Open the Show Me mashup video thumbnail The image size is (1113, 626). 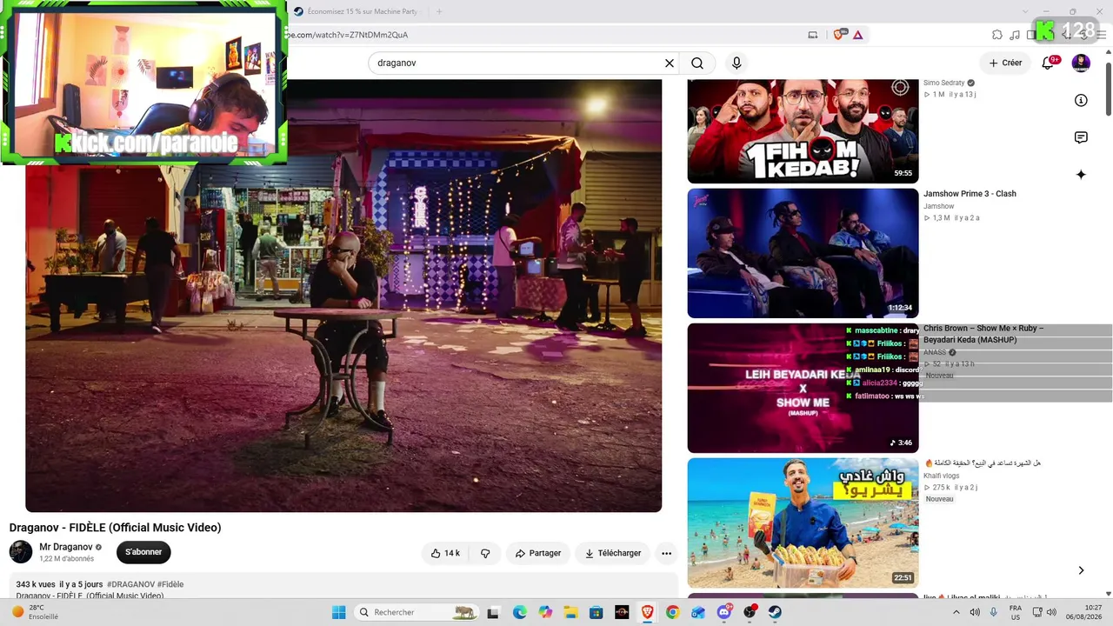(x=803, y=388)
